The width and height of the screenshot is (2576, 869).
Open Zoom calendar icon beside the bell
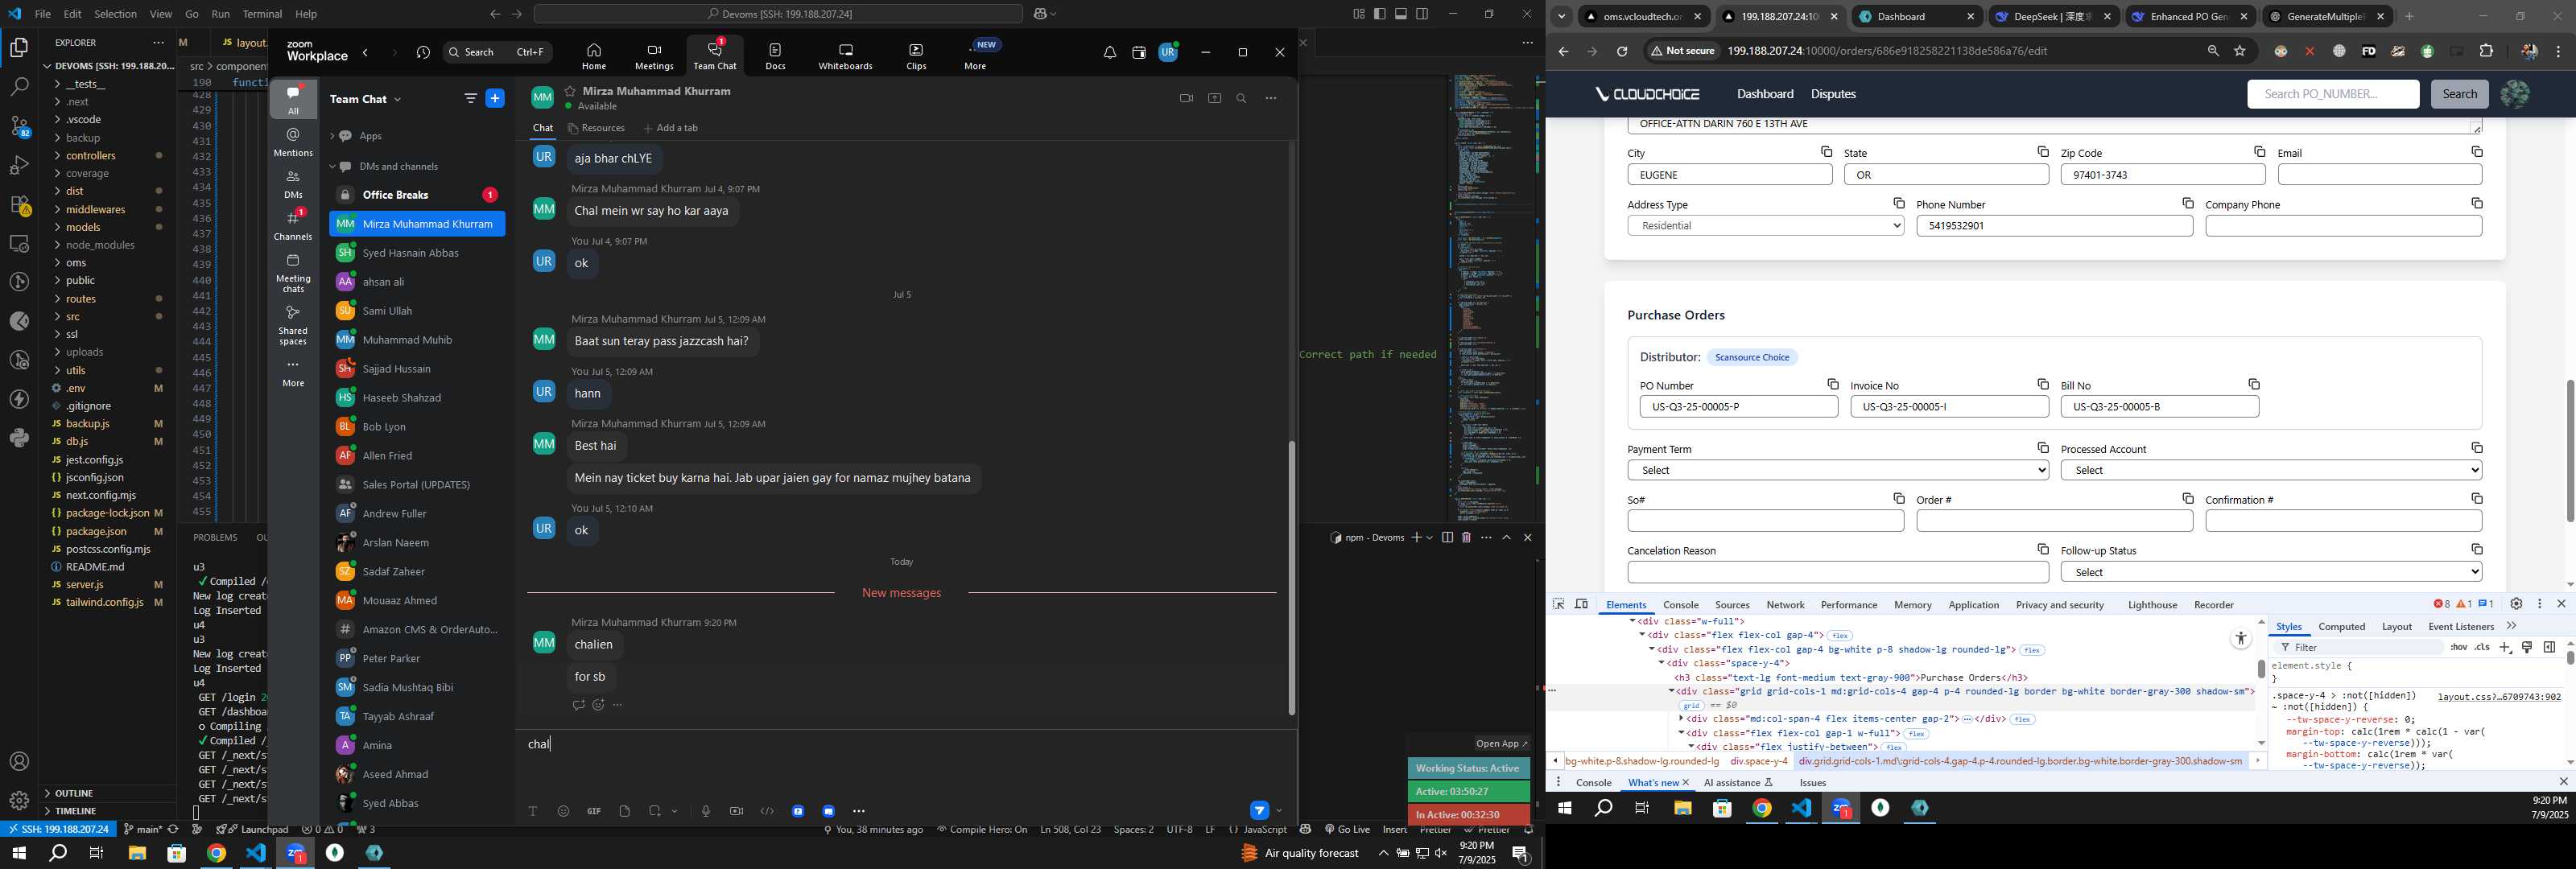1138,52
